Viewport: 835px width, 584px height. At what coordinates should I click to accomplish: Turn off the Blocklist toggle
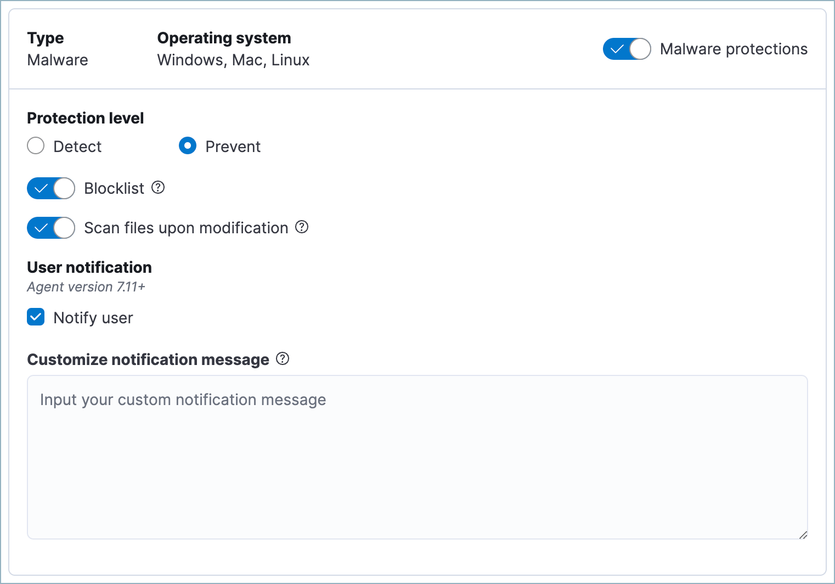point(51,188)
